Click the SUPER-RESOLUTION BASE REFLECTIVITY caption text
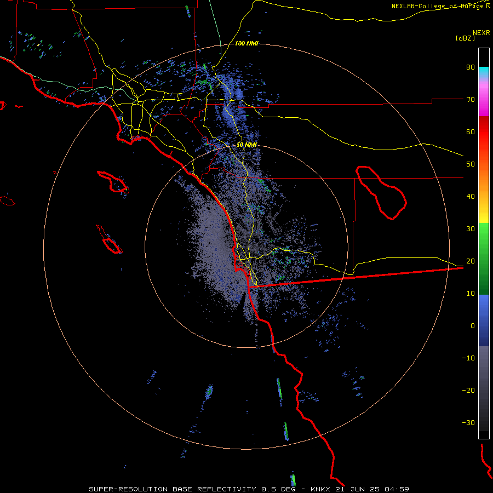This screenshot has width=493, height=493. [x=173, y=489]
